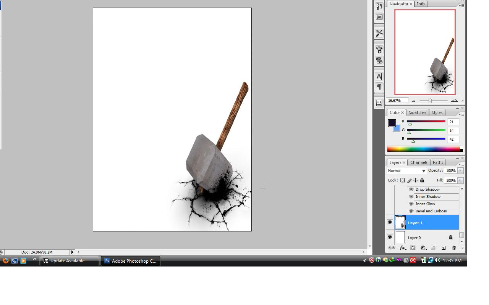Click the create new layer icon
The width and height of the screenshot is (489, 305).
(x=444, y=248)
